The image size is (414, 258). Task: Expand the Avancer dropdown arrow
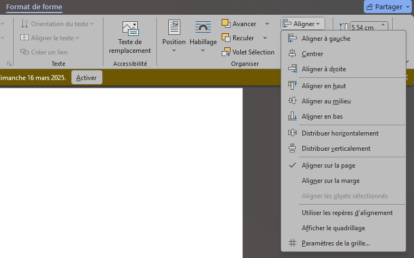267,24
